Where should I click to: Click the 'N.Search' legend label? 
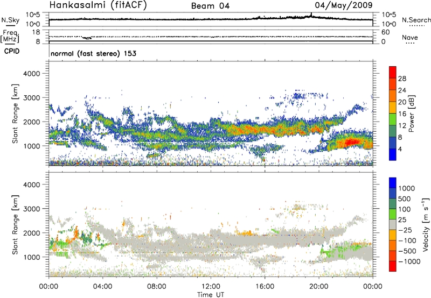point(416,20)
